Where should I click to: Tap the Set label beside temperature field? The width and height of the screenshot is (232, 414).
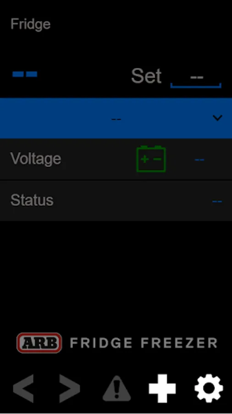coord(146,76)
